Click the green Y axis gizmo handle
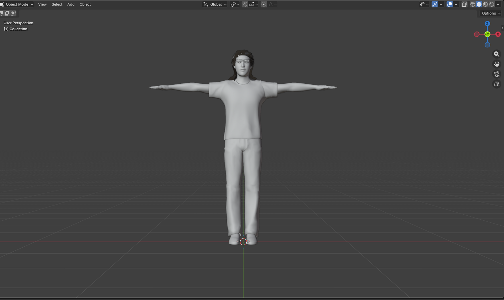The height and width of the screenshot is (300, 504). coord(487,34)
